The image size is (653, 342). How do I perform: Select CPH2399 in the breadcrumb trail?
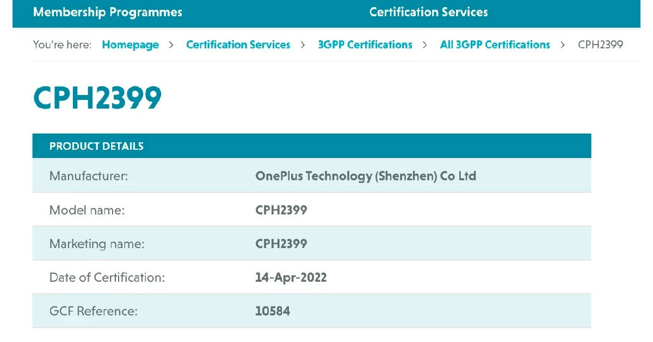[x=600, y=45]
